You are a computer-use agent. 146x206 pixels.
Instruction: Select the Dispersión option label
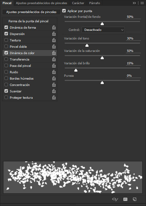pos(17,34)
